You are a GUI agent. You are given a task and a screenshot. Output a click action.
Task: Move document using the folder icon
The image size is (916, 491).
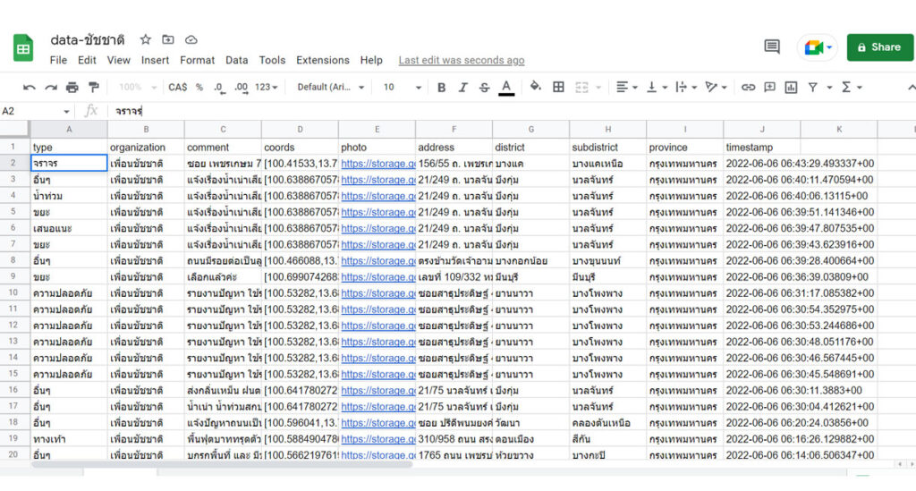(167, 39)
